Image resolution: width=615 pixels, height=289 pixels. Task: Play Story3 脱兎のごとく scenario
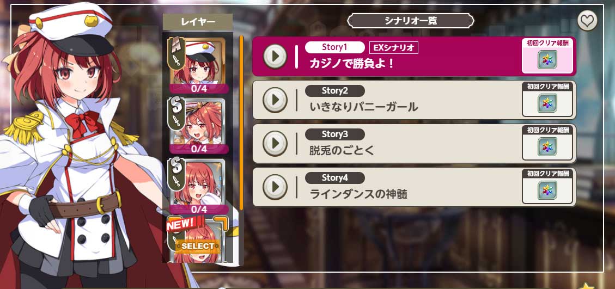275,144
